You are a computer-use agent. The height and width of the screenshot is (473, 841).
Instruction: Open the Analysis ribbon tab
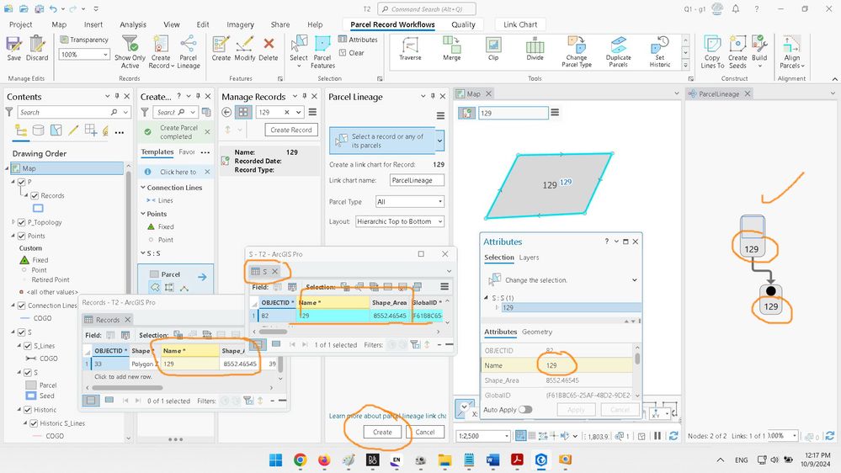click(x=133, y=24)
